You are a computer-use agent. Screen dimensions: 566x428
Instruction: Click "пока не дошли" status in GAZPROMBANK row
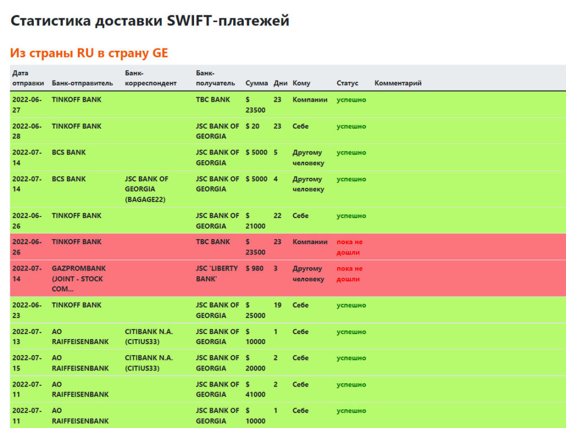tap(349, 273)
